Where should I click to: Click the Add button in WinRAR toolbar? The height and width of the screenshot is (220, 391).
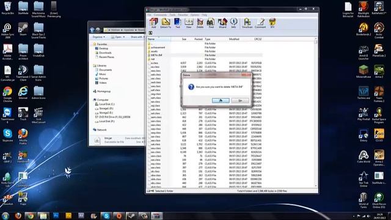[153, 23]
